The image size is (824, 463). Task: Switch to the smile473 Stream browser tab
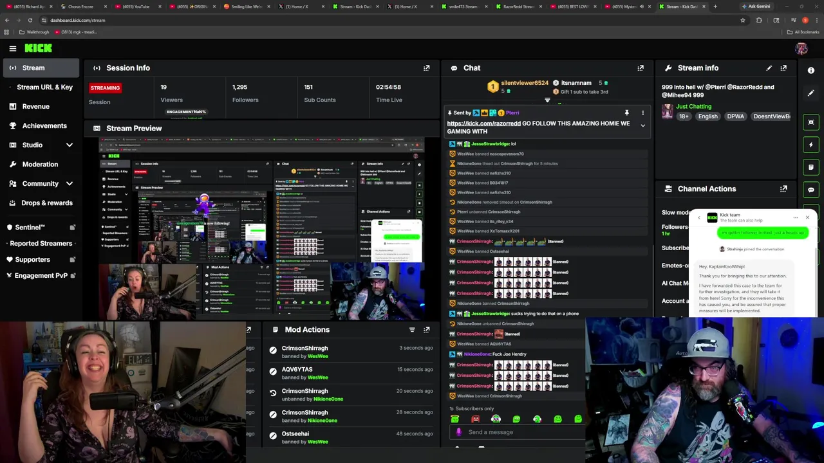point(463,6)
